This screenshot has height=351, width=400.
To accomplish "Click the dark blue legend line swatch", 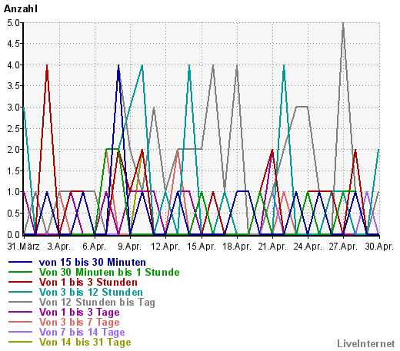I will [x=21, y=262].
